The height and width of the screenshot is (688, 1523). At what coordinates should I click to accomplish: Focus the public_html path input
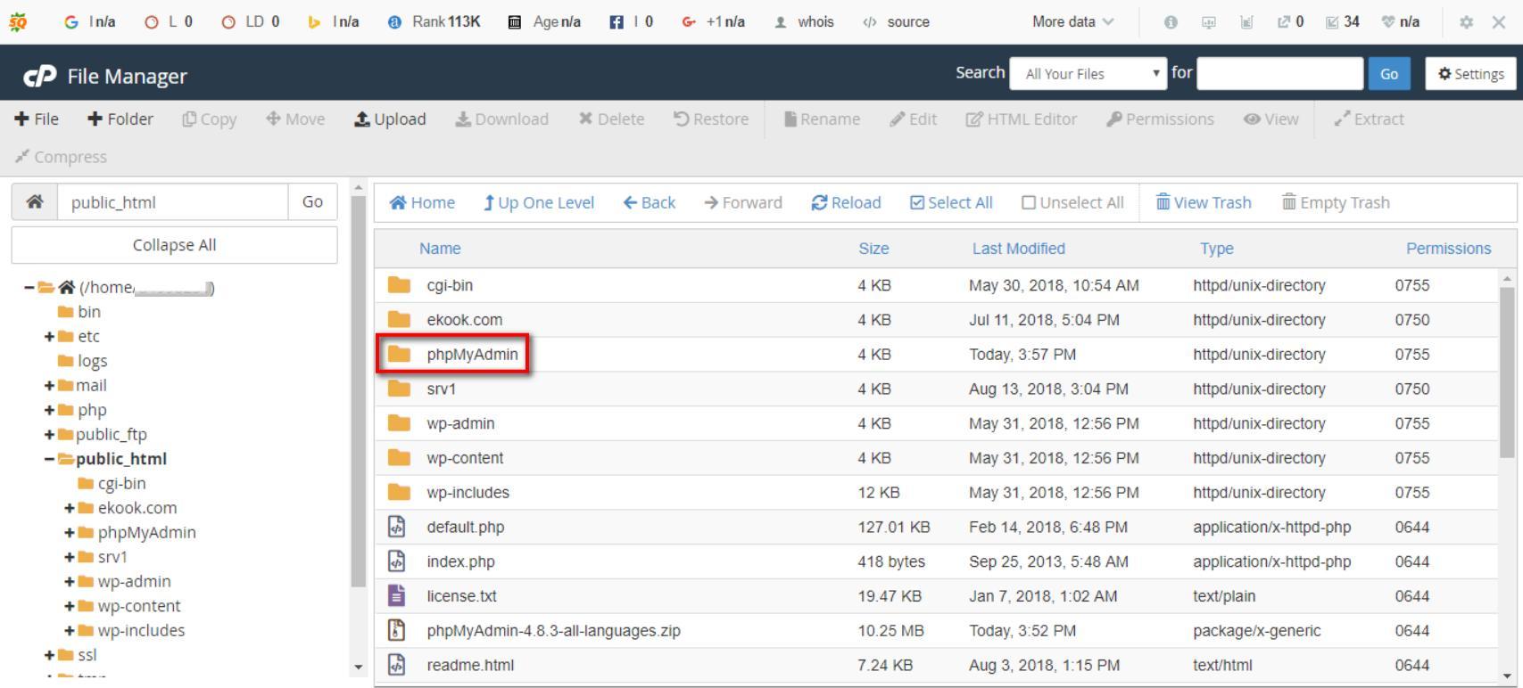[x=173, y=201]
